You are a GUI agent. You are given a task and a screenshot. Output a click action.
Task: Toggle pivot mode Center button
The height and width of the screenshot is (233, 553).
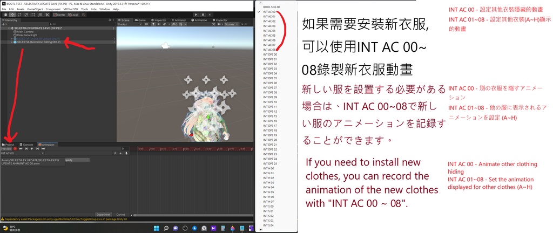[x=59, y=15]
